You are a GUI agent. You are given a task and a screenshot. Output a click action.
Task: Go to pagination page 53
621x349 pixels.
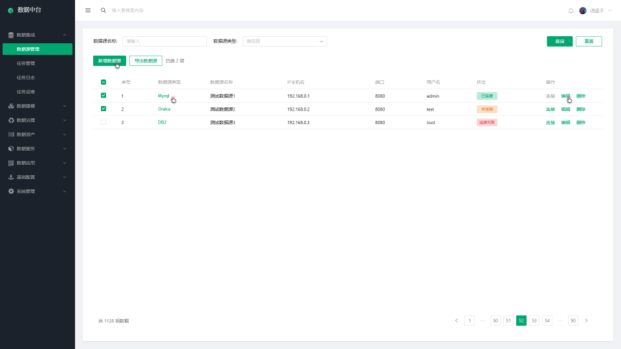click(x=534, y=321)
